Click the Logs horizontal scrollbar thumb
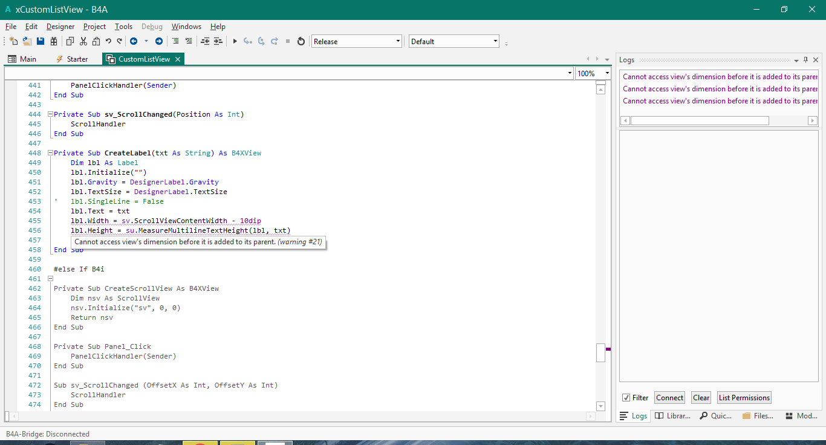Screen dimensions: 826x445 (x=700, y=121)
